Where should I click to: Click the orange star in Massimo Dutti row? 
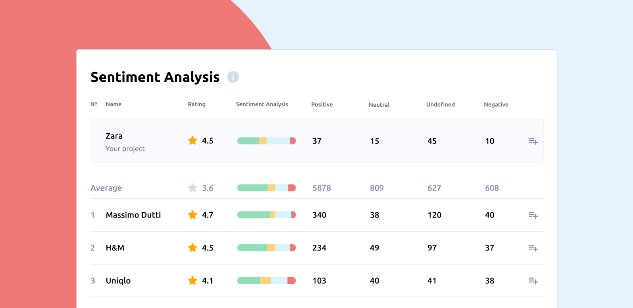(193, 214)
